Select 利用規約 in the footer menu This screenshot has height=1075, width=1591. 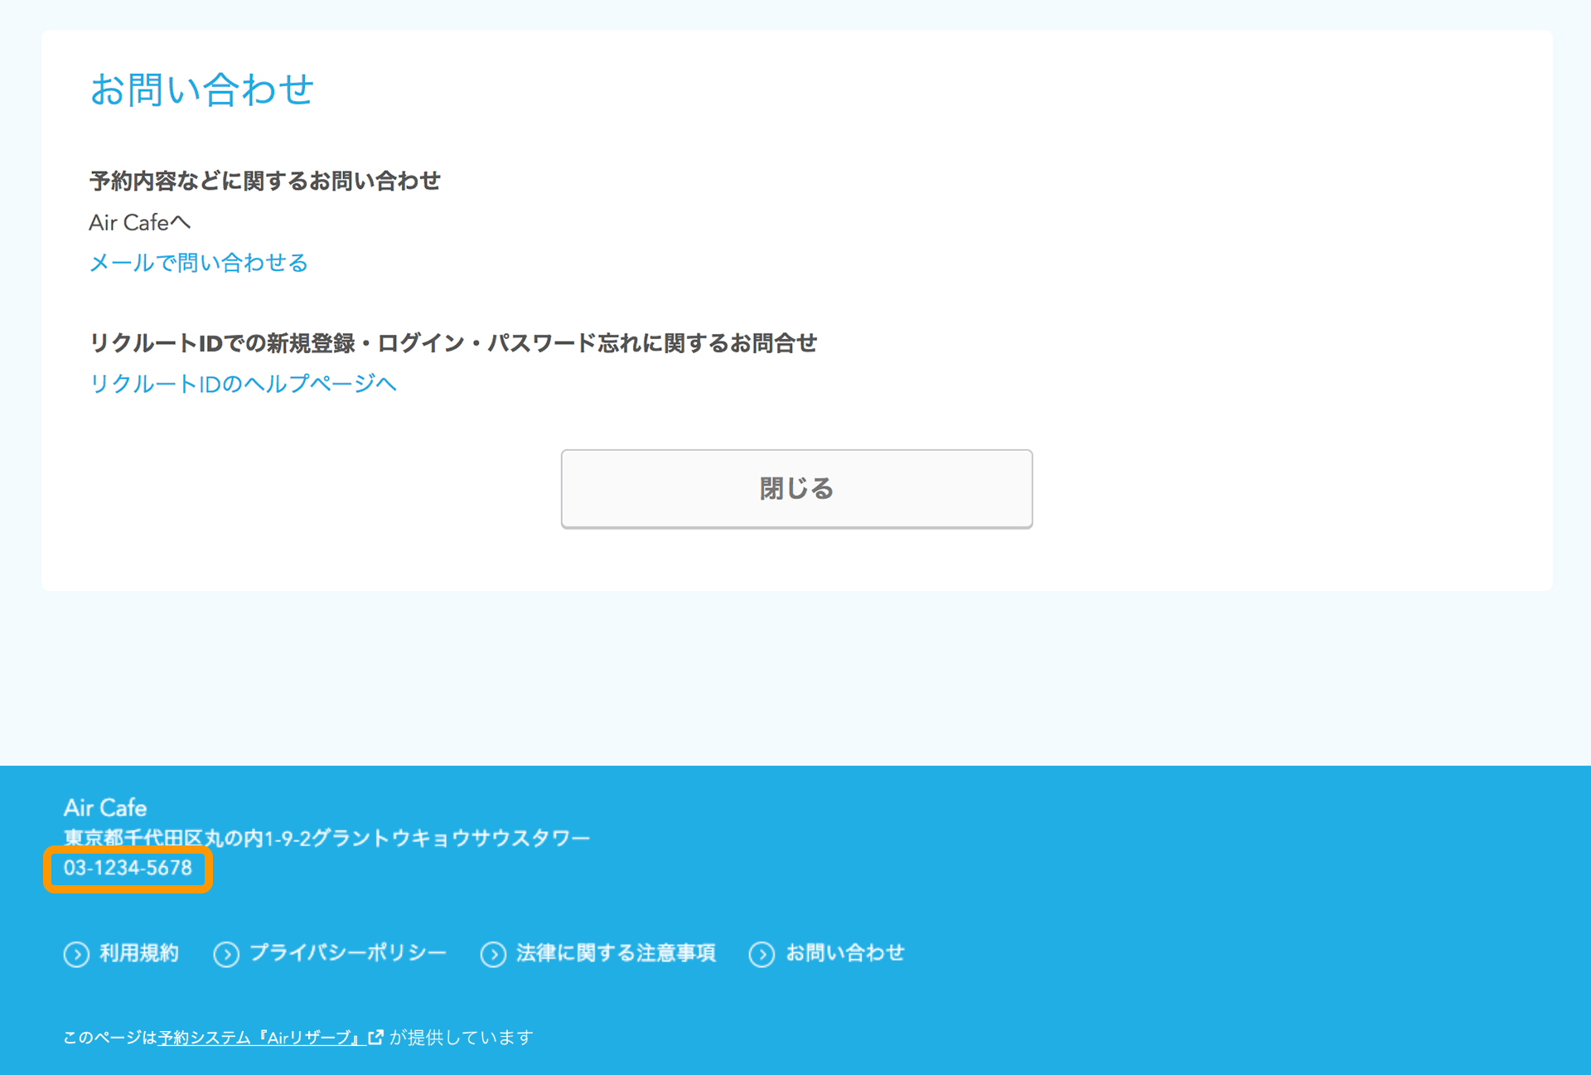[138, 954]
